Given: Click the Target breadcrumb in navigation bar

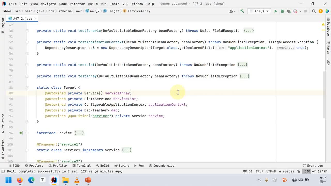Looking at the screenshot, I should (111, 11).
